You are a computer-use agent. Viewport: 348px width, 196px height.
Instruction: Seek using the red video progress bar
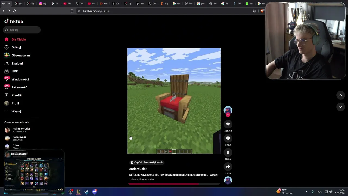(x=174, y=184)
